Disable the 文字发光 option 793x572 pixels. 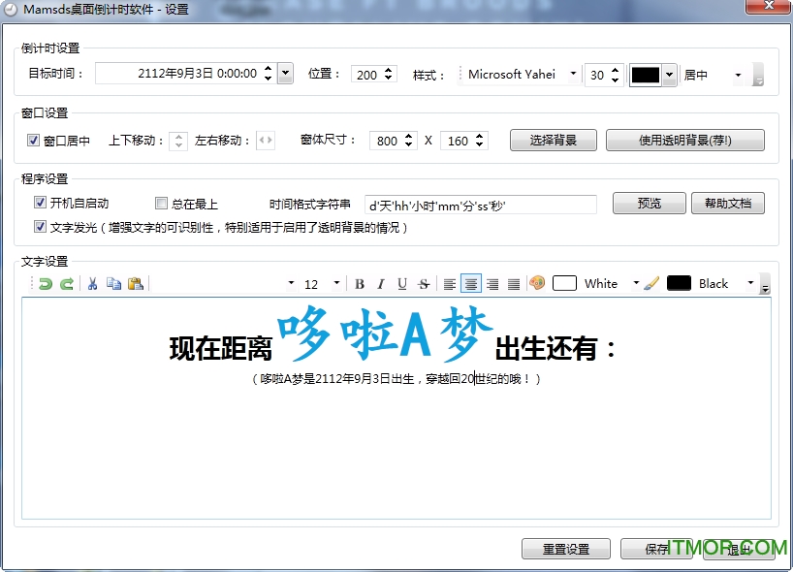[x=40, y=226]
